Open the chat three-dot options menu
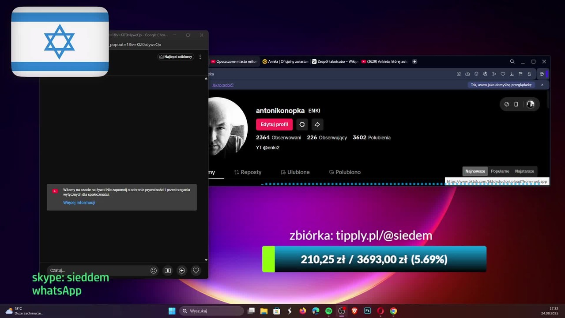 (x=200, y=57)
